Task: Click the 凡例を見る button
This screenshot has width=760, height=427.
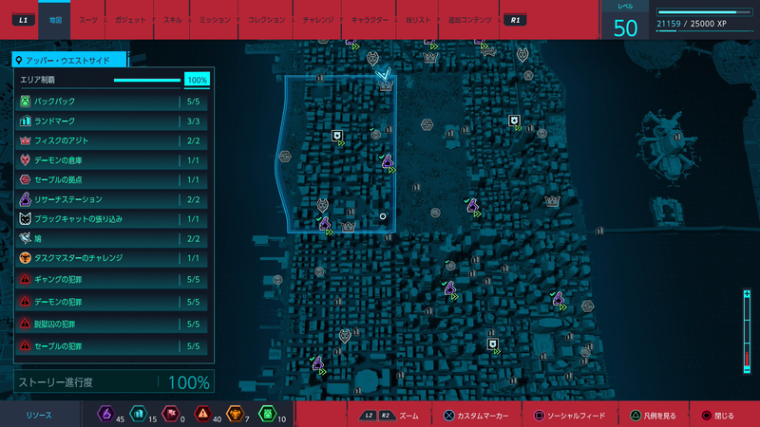Action: (653, 416)
